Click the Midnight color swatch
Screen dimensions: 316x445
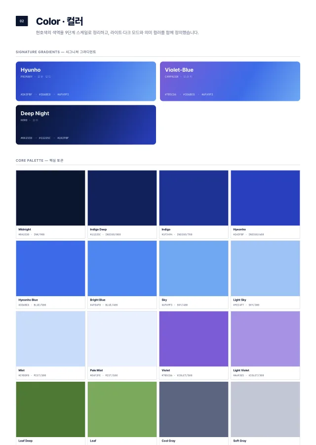(x=50, y=198)
